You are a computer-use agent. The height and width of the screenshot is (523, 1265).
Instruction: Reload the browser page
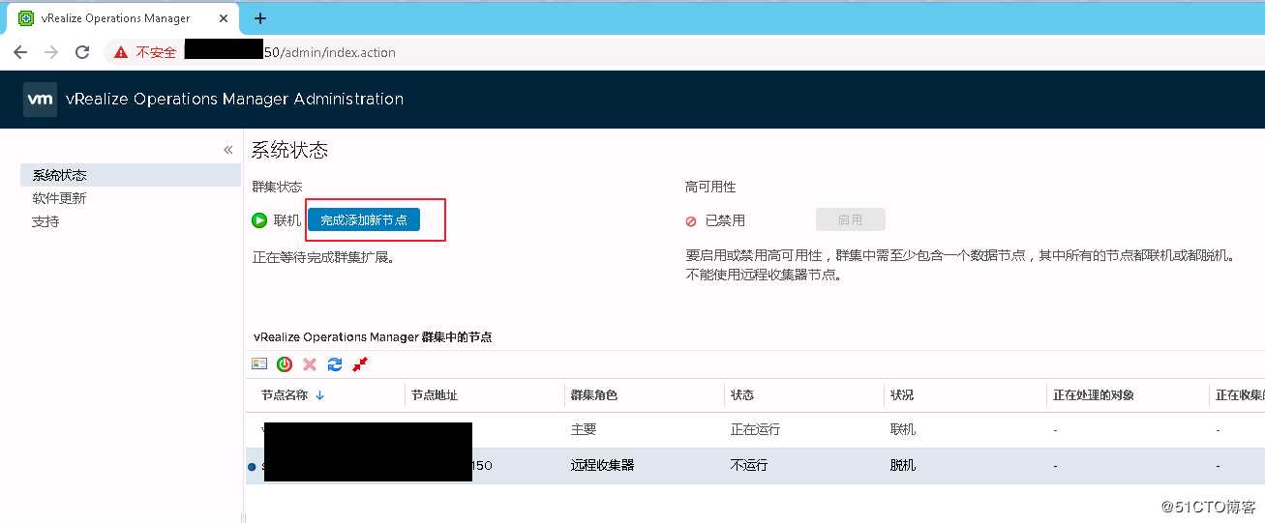pos(82,52)
